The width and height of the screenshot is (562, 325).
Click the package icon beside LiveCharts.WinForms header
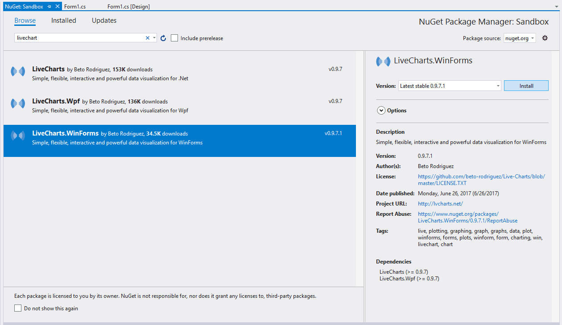tap(382, 60)
